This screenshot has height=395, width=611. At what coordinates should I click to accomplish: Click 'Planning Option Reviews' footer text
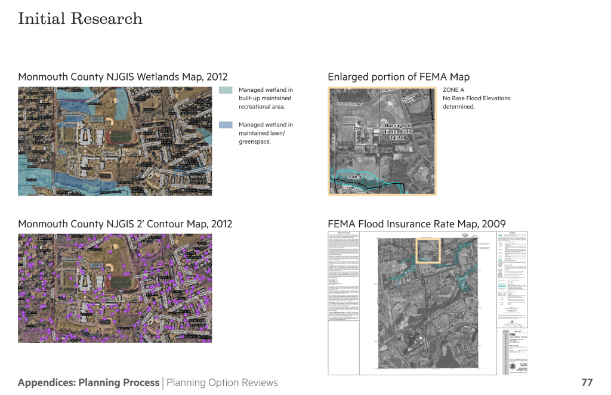point(222,382)
